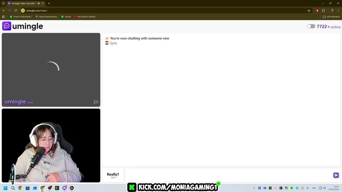Open Microsoft Store from the taskbar

[x=28, y=188]
